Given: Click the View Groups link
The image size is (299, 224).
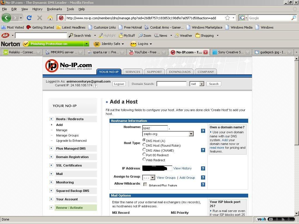Looking at the screenshot, I should tap(166, 178).
